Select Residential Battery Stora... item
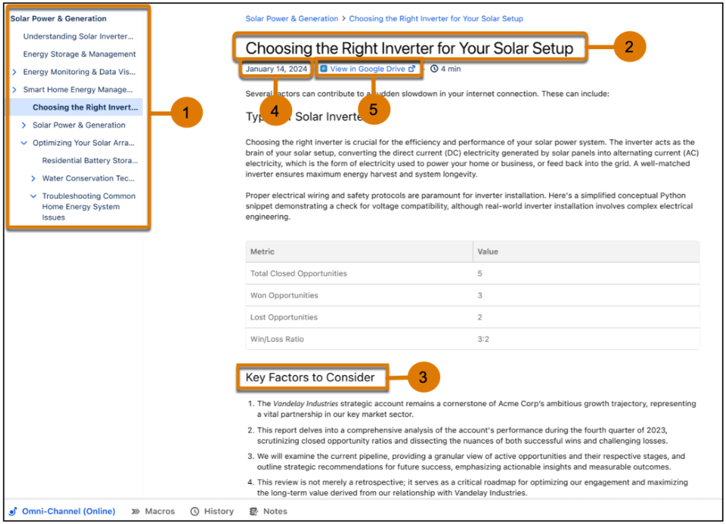This screenshot has width=726, height=524. [90, 160]
